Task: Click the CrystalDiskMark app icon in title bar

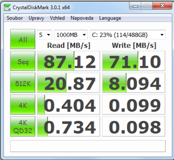Action: point(7,7)
